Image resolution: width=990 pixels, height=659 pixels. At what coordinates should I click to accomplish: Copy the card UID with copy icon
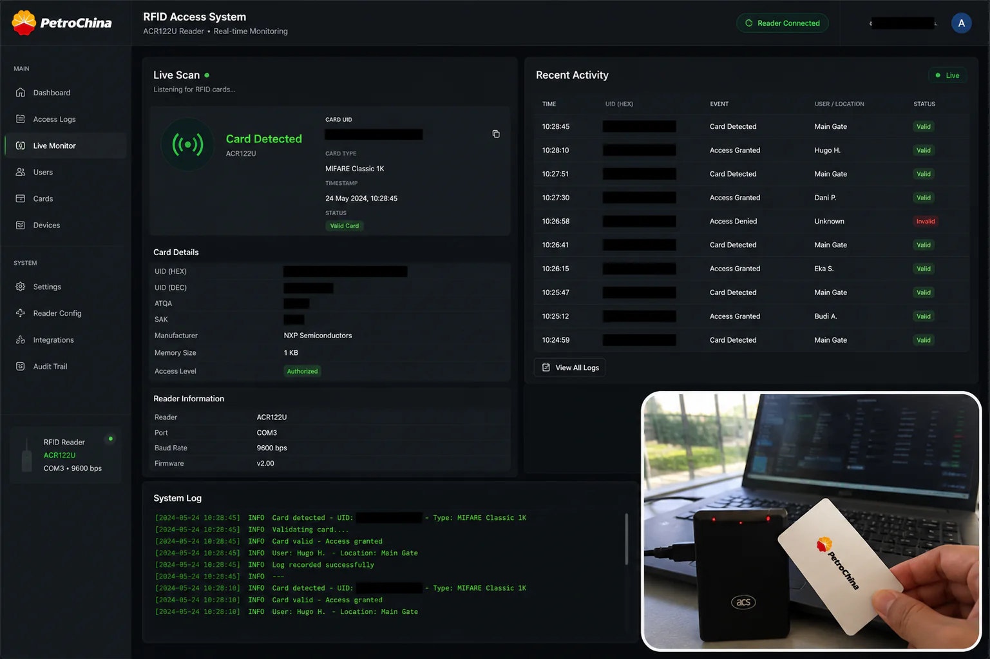tap(496, 134)
